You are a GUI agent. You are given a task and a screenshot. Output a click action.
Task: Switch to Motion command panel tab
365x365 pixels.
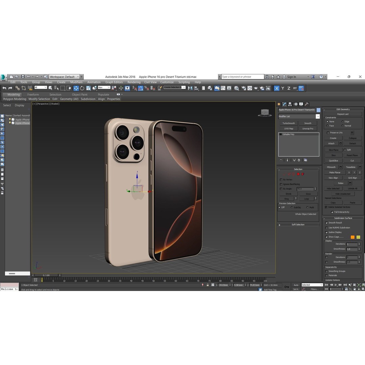click(296, 104)
